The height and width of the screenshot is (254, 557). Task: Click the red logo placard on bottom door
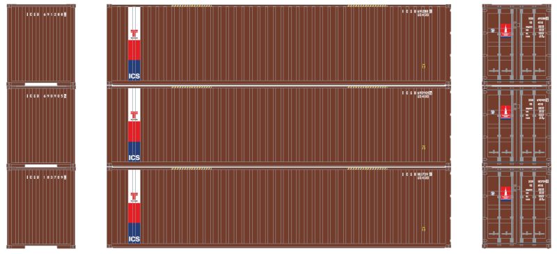[505, 194]
